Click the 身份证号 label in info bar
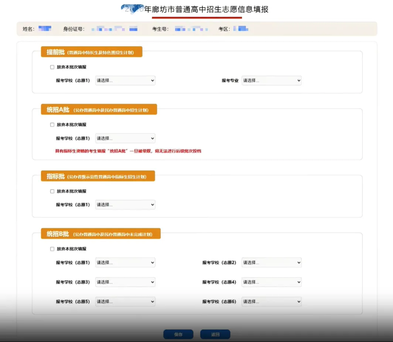This screenshot has width=393, height=342. [x=74, y=29]
